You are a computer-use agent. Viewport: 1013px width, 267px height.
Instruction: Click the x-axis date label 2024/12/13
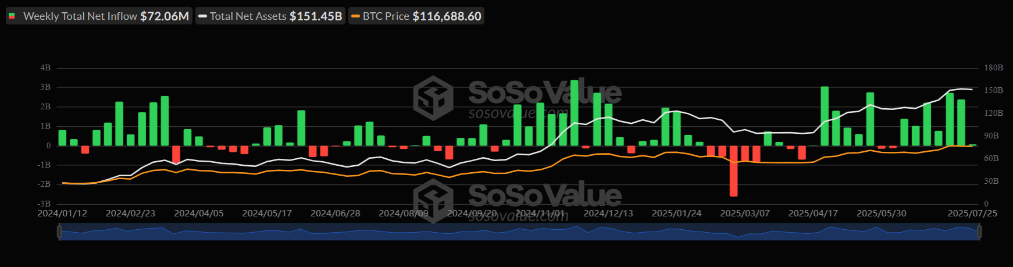pyautogui.click(x=608, y=213)
